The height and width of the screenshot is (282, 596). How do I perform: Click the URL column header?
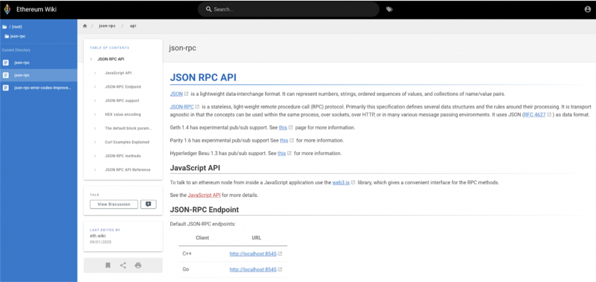click(x=256, y=238)
